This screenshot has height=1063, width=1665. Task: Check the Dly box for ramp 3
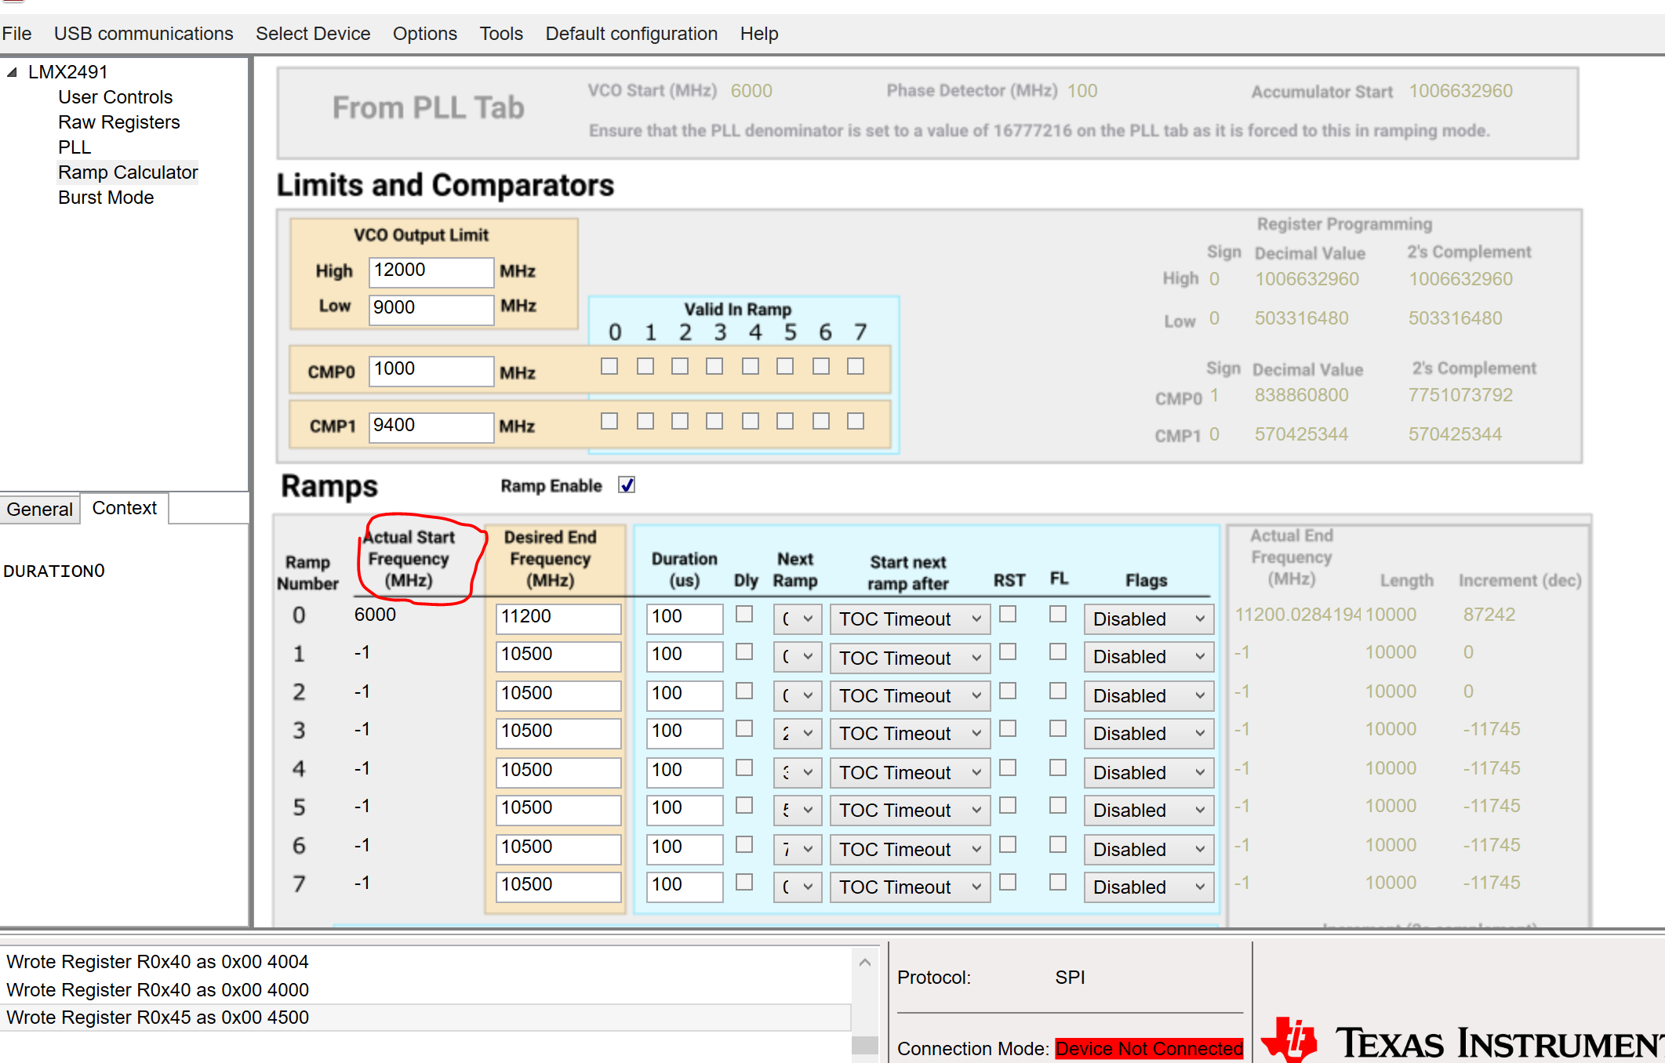pos(744,729)
